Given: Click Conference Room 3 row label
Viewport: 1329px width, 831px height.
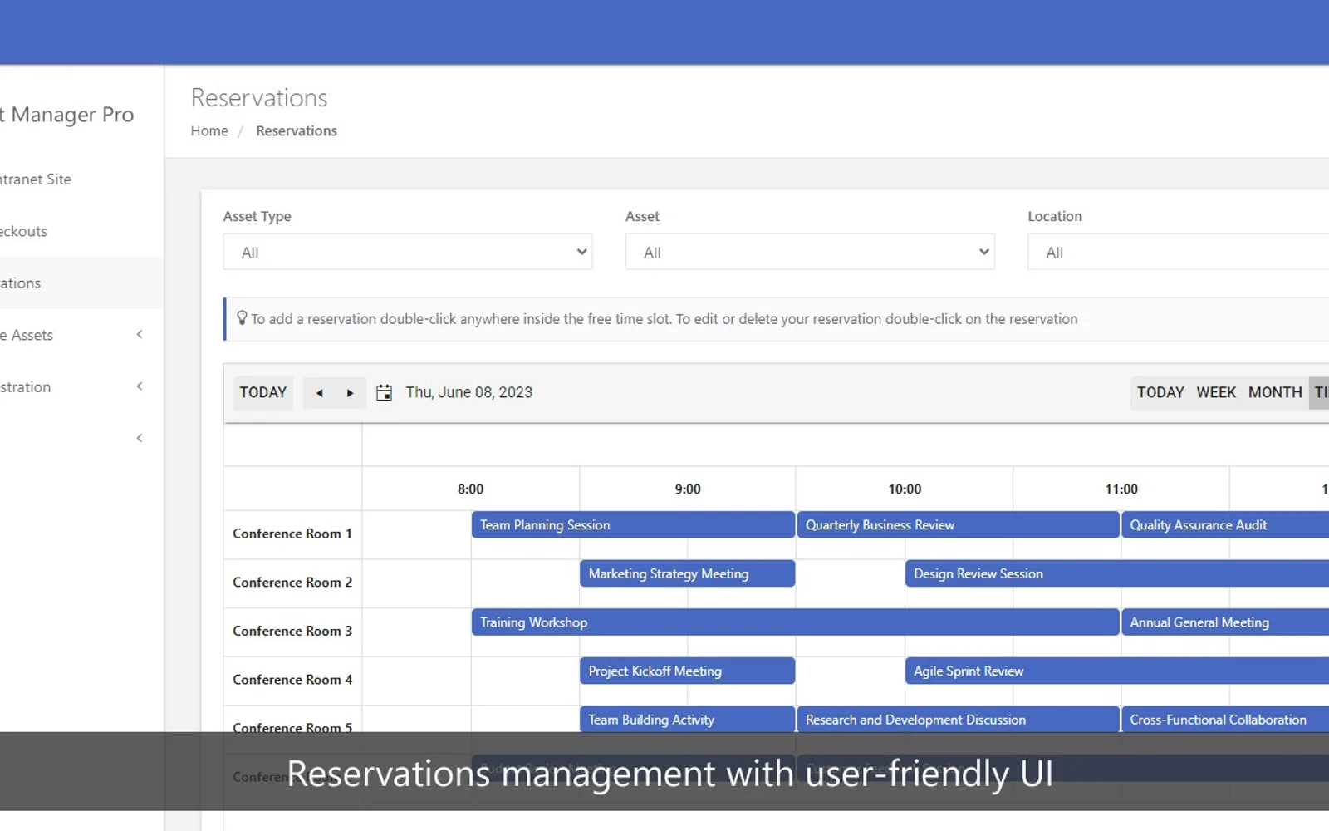Looking at the screenshot, I should coord(292,631).
